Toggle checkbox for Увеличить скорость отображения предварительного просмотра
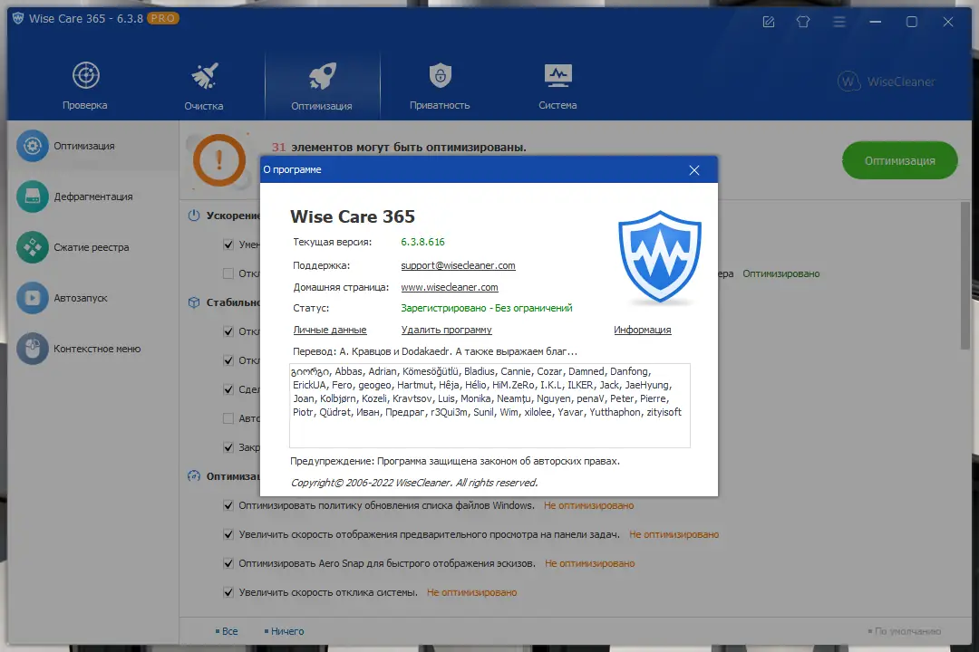This screenshot has height=652, width=979. pyautogui.click(x=228, y=534)
